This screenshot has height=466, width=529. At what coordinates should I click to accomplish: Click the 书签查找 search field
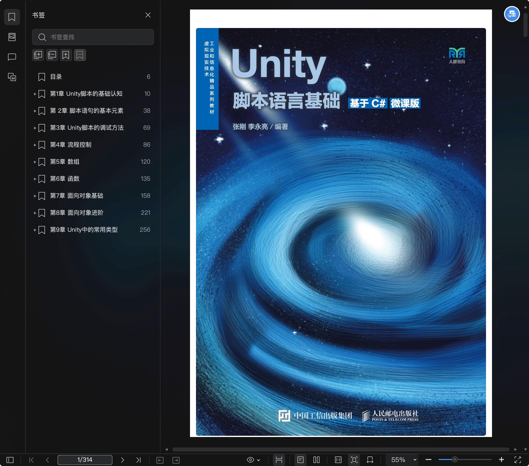(x=93, y=37)
